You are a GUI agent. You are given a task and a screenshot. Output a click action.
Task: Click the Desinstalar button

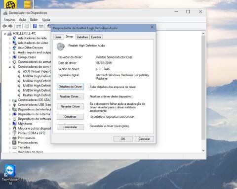[70, 127]
